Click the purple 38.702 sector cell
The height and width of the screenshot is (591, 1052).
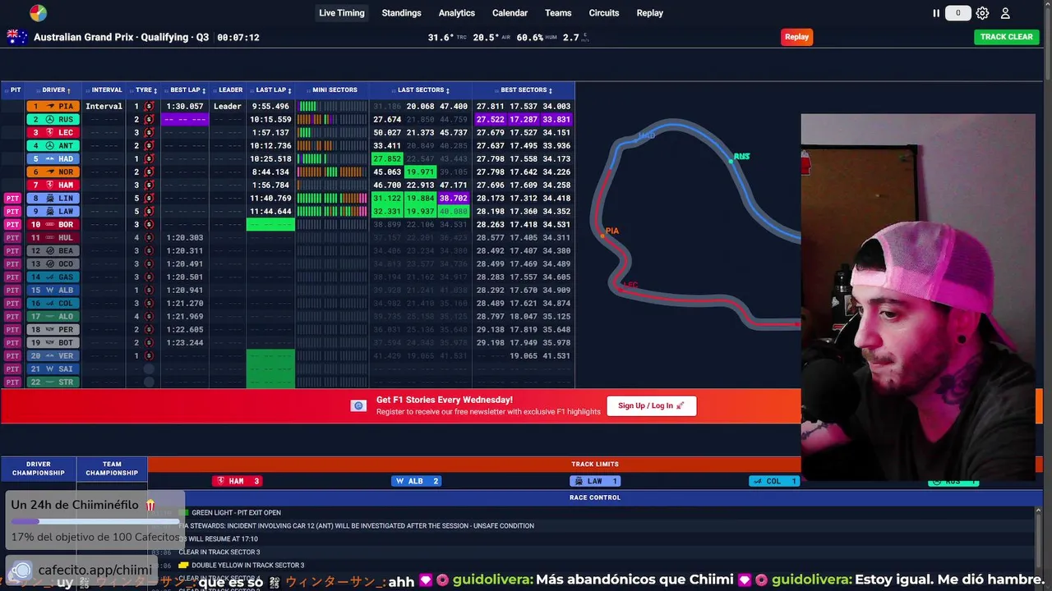(453, 199)
